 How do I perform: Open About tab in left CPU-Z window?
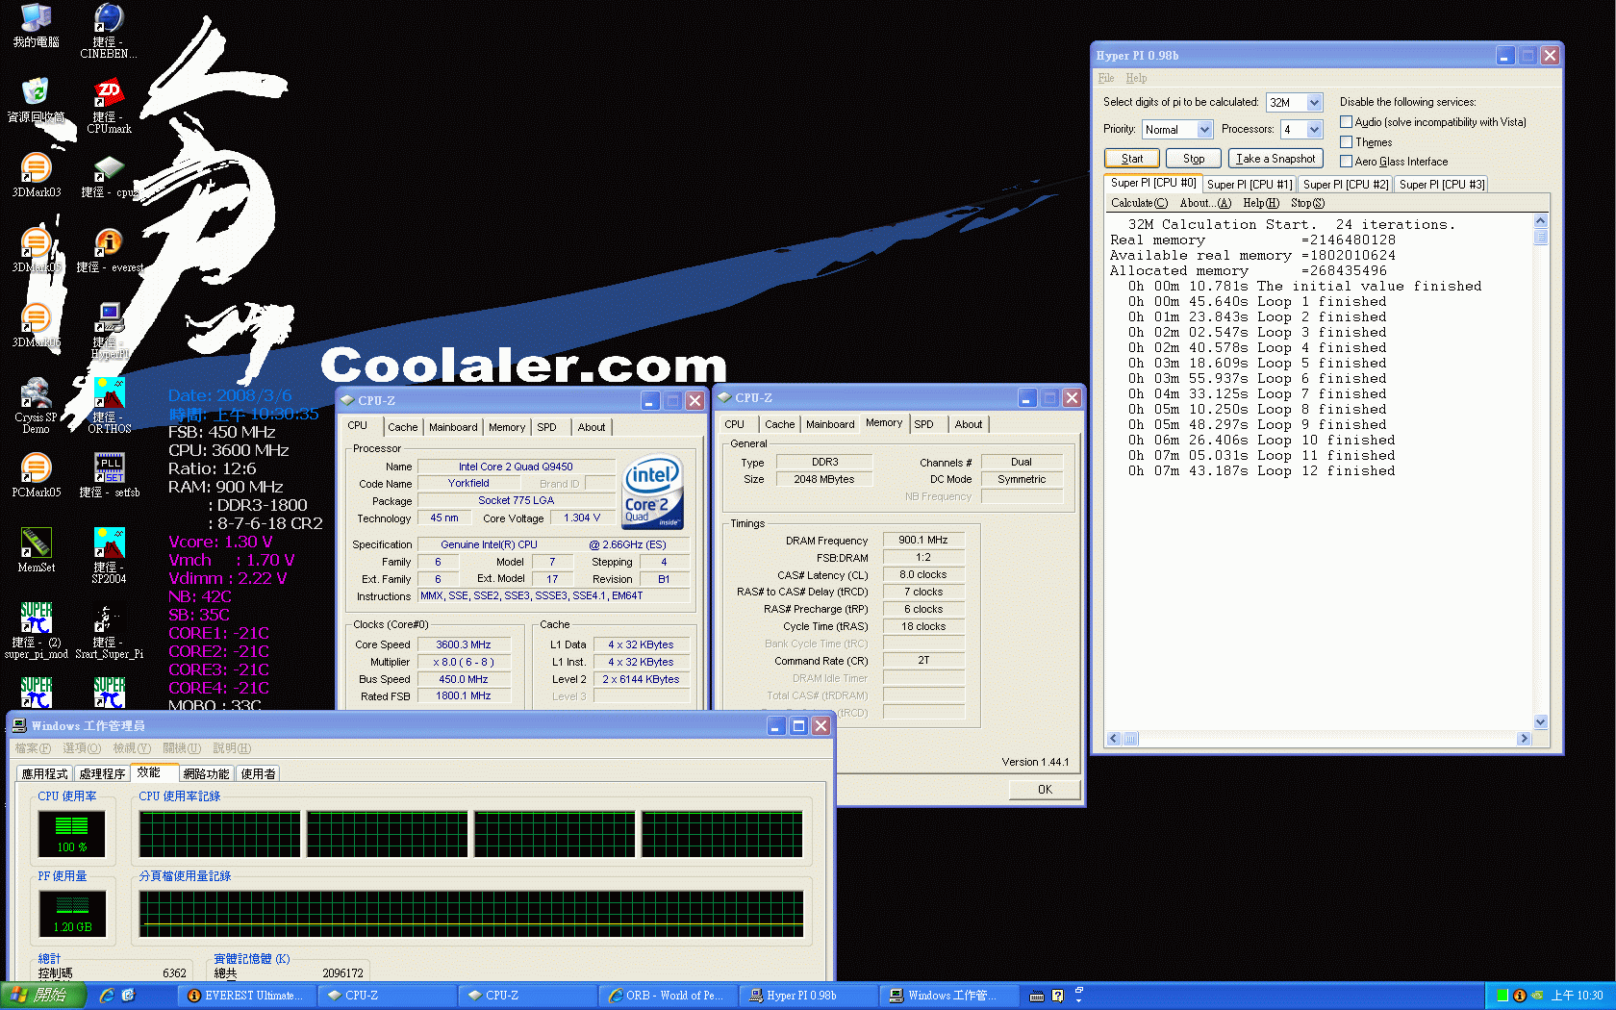(592, 427)
